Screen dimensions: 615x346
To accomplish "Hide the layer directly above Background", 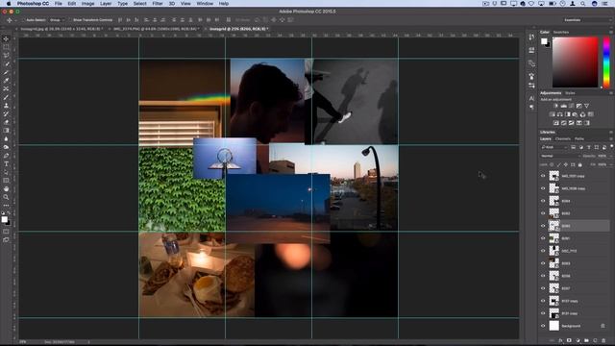I will click(x=543, y=313).
